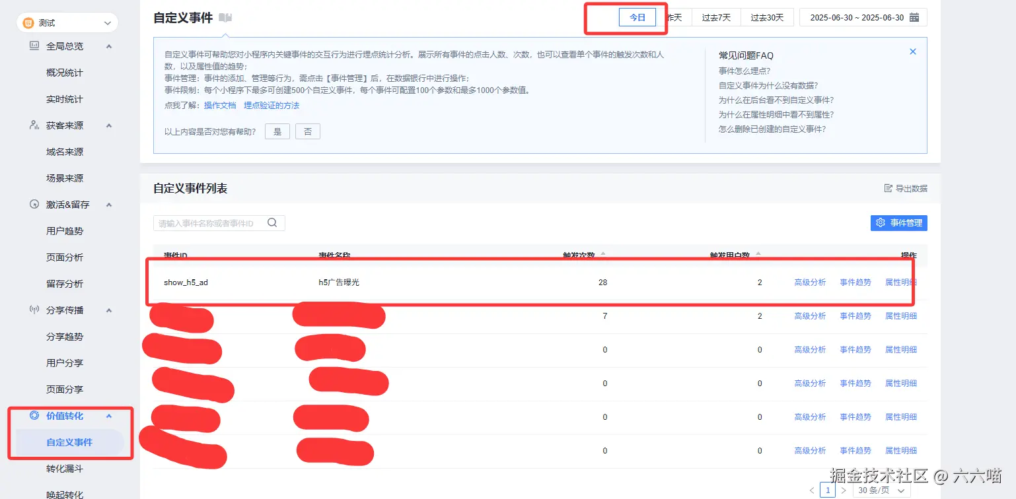The height and width of the screenshot is (499, 1016).
Task: Click the h5广告曝光 event name
Action: pyautogui.click(x=339, y=283)
